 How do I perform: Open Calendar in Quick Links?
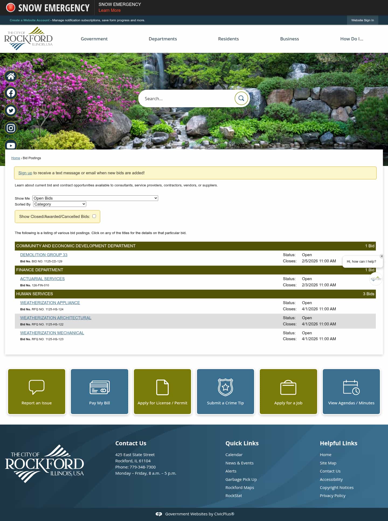pos(234,455)
